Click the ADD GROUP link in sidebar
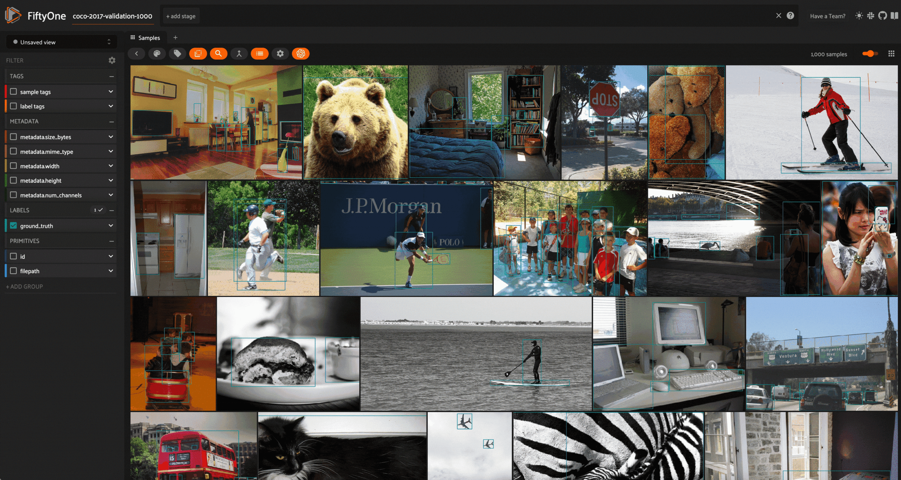 (24, 287)
